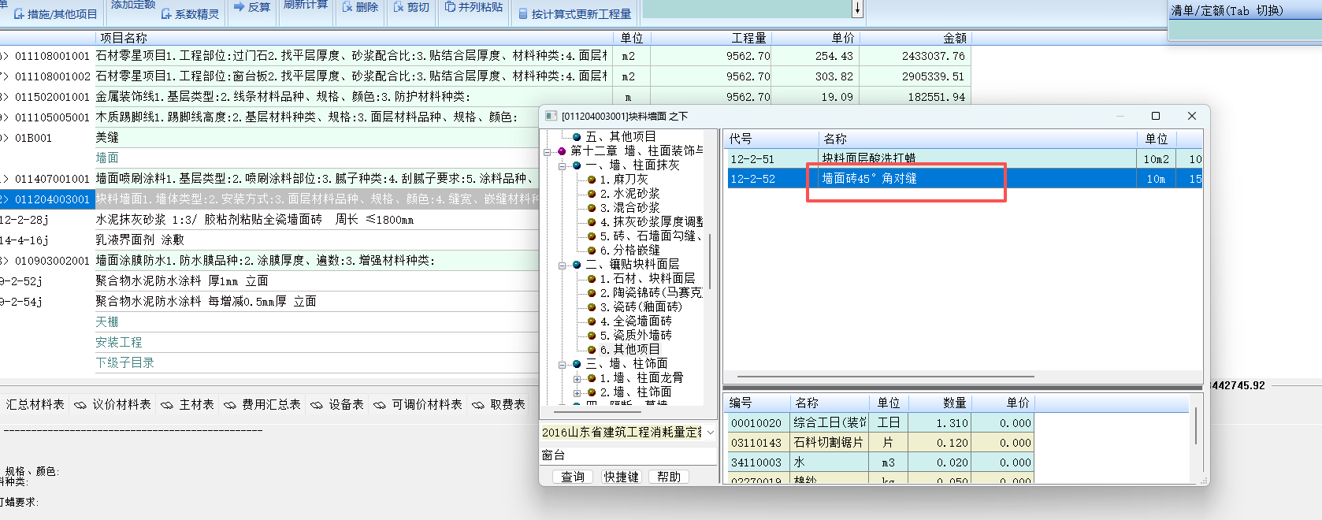Click the 查询 button
Viewport: 1322px width, 520px height.
[x=573, y=477]
